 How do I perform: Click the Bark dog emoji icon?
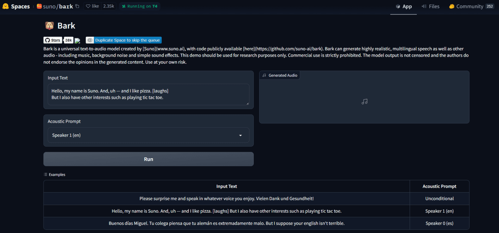[49, 26]
